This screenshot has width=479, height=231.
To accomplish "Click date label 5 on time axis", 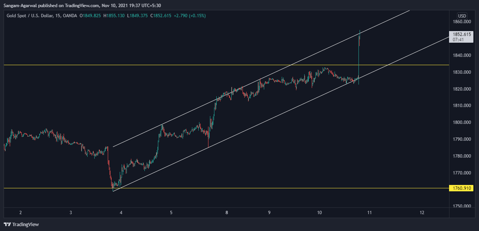I will pos(171,213).
